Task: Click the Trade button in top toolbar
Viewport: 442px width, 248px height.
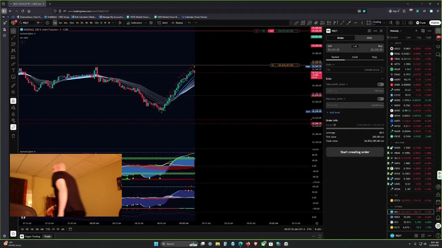Action: pos(421,23)
